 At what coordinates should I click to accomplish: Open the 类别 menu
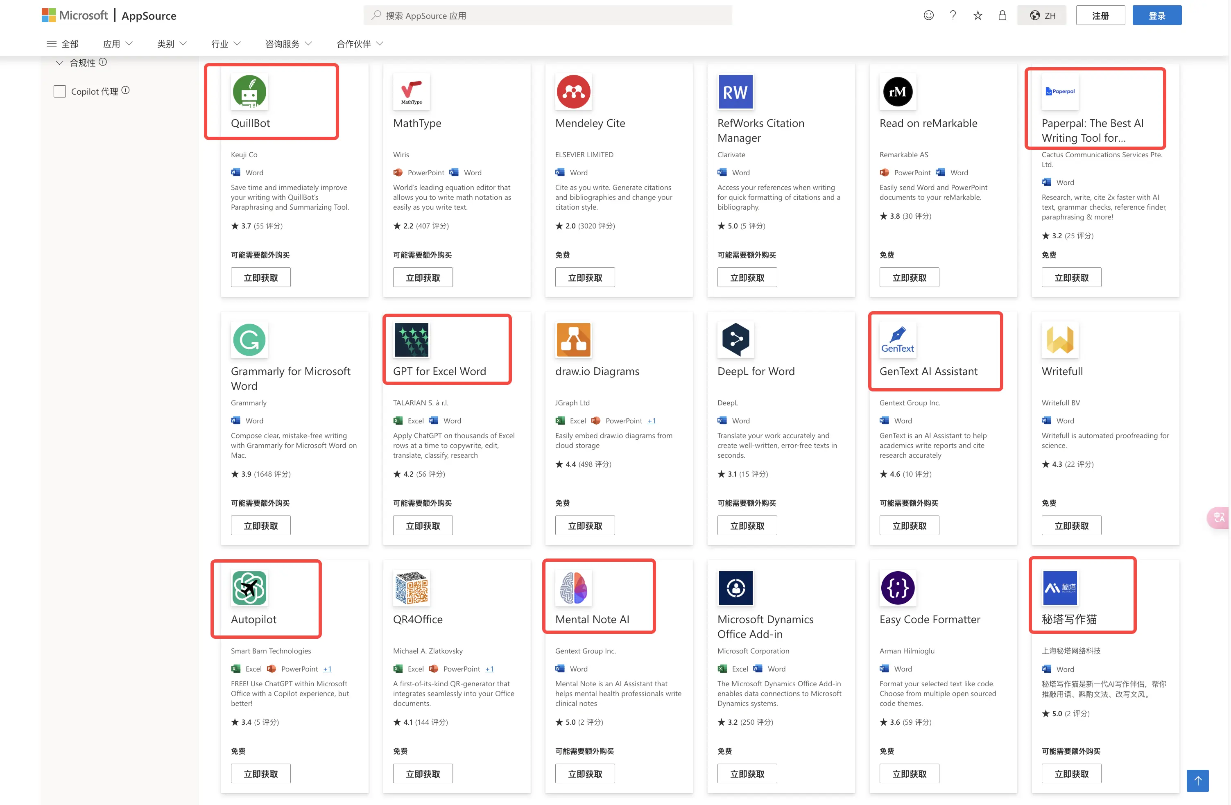tap(172, 44)
